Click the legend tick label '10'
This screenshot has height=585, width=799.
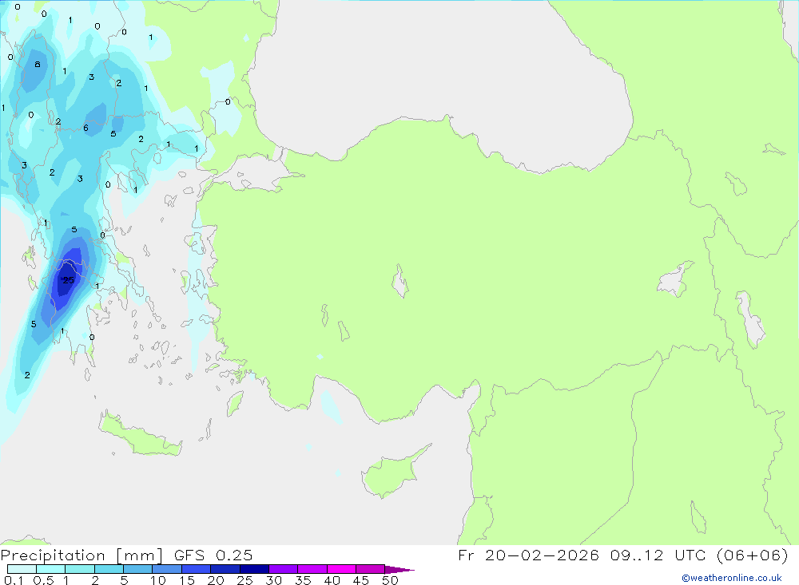(158, 580)
